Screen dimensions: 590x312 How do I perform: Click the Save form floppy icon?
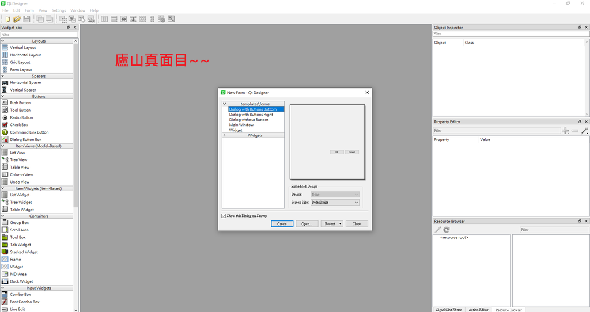point(27,19)
